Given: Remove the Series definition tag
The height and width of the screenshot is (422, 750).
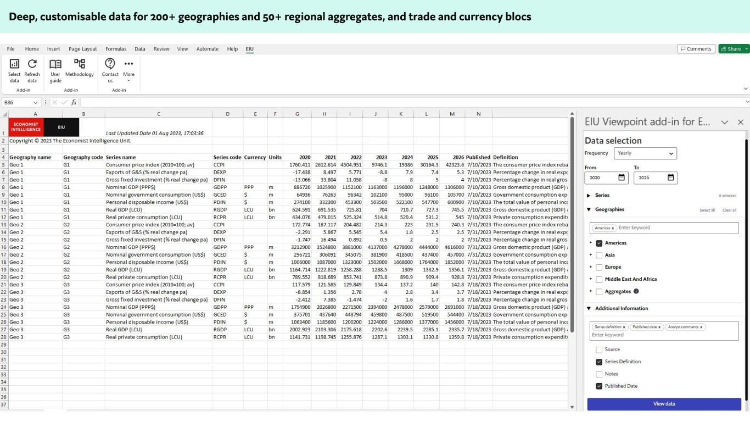Looking at the screenshot, I should click(x=624, y=327).
